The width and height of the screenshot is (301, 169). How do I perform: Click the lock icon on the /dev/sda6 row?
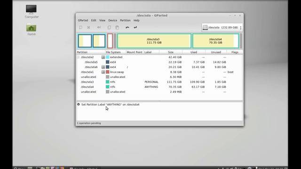103,67
